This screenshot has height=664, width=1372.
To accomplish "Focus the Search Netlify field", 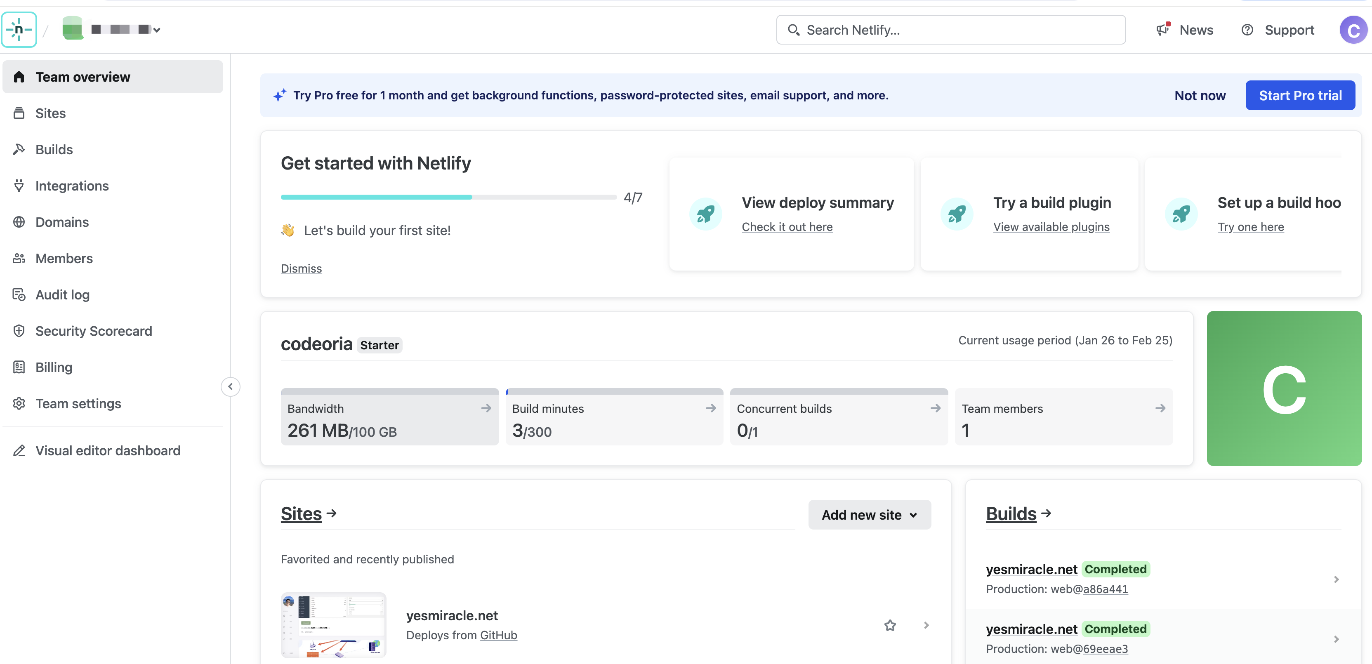I will point(951,30).
